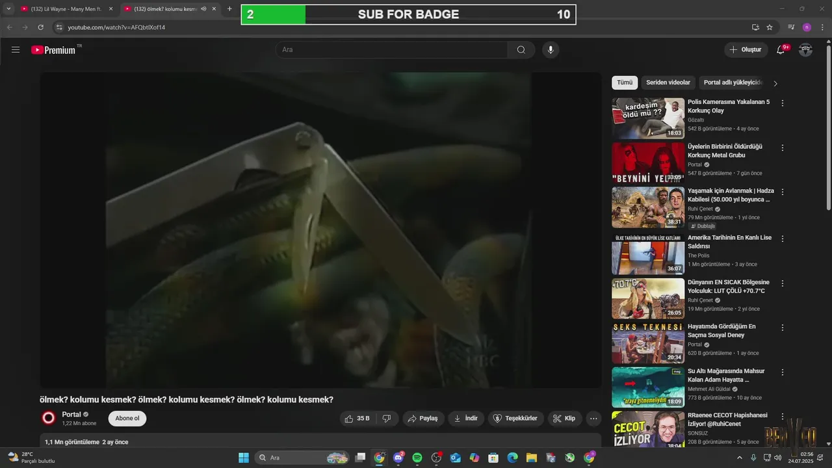Open the Chrome profile avatar
Viewport: 832px width, 468px height.
tap(807, 27)
